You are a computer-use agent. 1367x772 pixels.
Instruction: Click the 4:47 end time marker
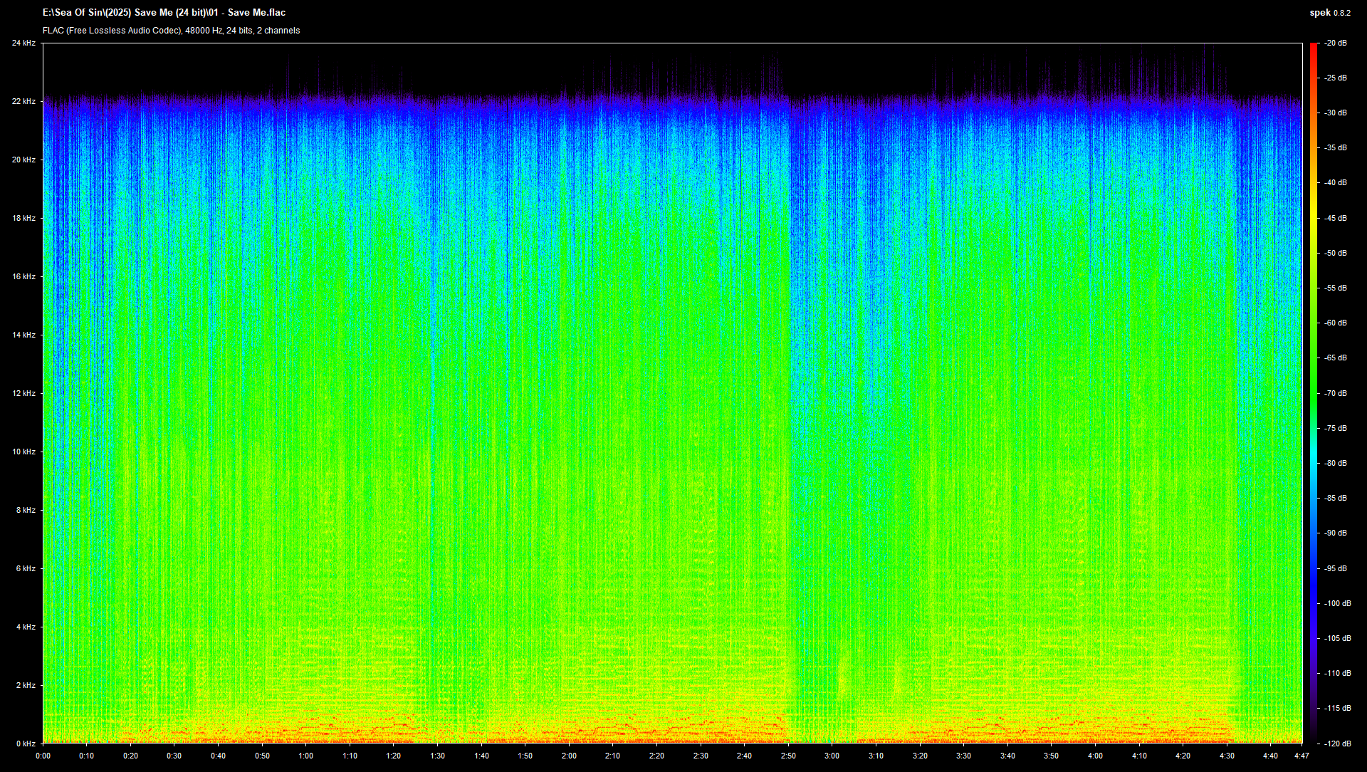1301,756
